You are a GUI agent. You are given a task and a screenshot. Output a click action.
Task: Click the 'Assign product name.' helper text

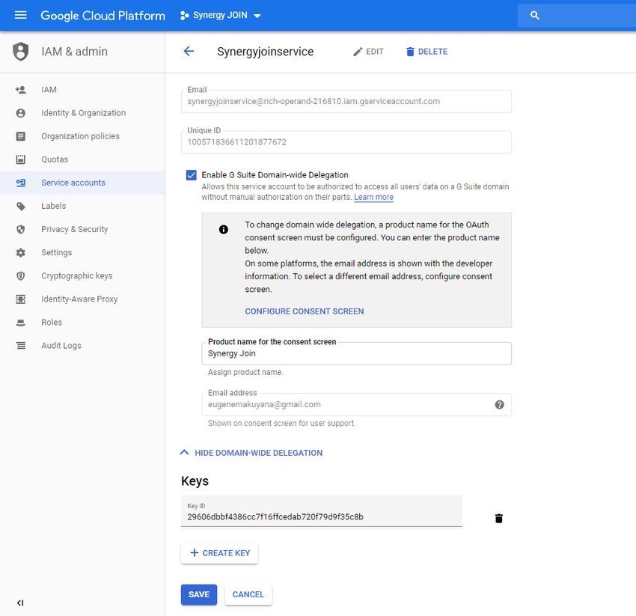pos(245,372)
